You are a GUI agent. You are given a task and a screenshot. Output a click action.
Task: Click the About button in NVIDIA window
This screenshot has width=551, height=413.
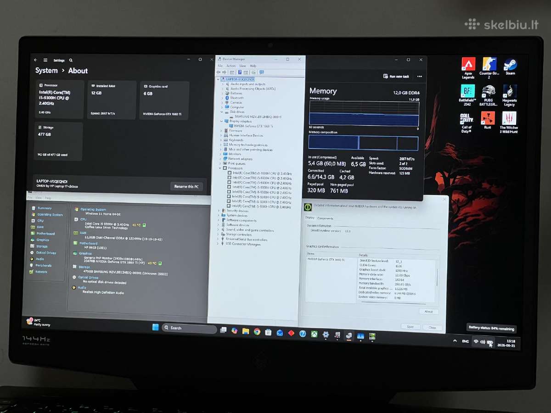(429, 311)
